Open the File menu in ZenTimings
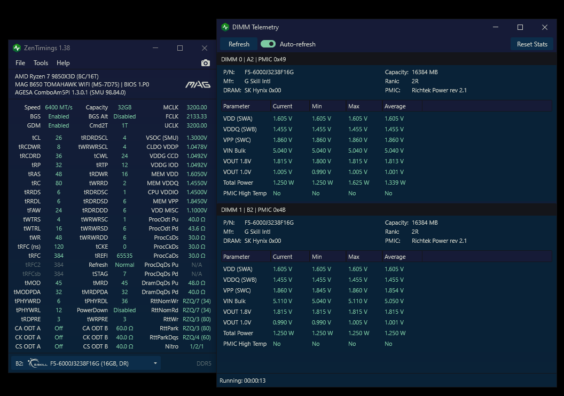Screen dimensions: 564x396 [x=20, y=63]
